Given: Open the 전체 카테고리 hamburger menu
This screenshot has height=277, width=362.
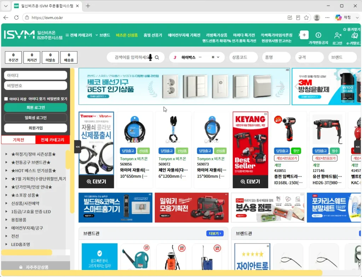Looking at the screenshot, I should [x=79, y=35].
